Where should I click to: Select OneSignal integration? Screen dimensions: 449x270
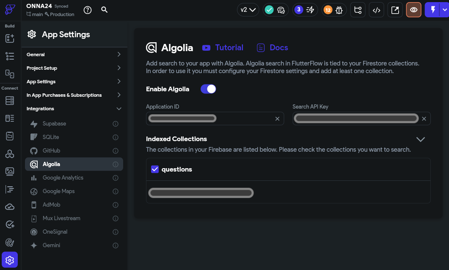click(x=74, y=232)
